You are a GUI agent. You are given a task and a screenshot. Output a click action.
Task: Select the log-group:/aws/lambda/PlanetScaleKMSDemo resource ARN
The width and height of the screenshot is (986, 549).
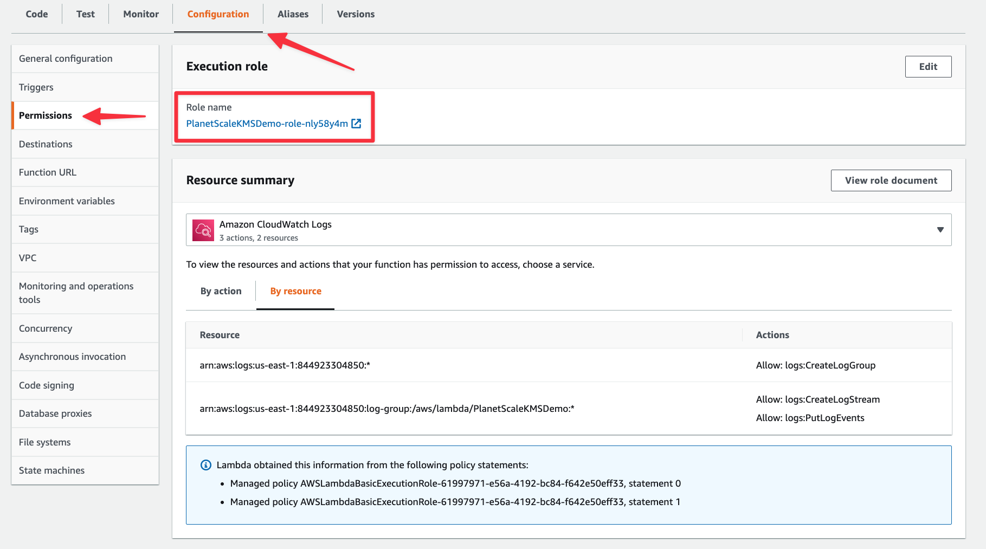(x=387, y=409)
